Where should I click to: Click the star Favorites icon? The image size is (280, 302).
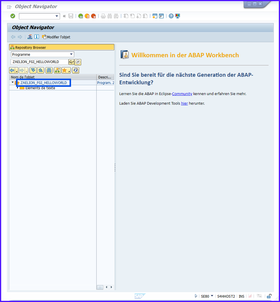(x=65, y=70)
